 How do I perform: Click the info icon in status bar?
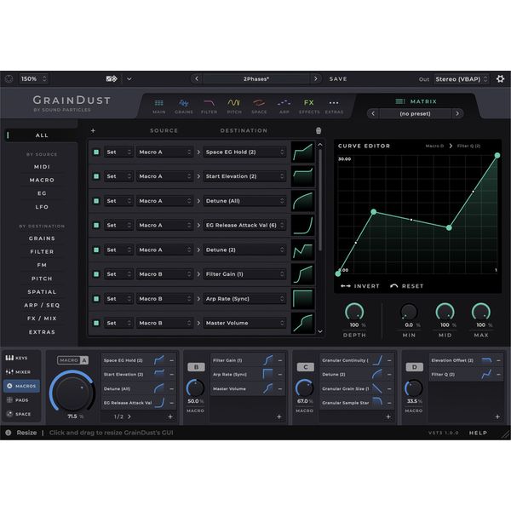coord(9,433)
